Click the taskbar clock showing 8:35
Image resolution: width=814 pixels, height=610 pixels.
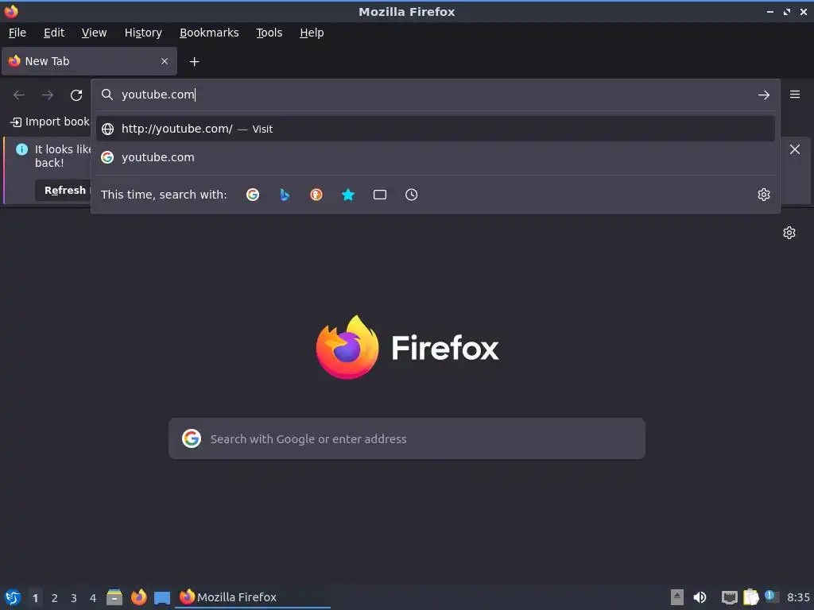point(798,597)
